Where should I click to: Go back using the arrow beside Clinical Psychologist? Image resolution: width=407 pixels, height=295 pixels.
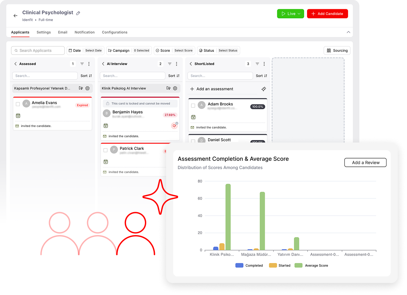pos(15,16)
